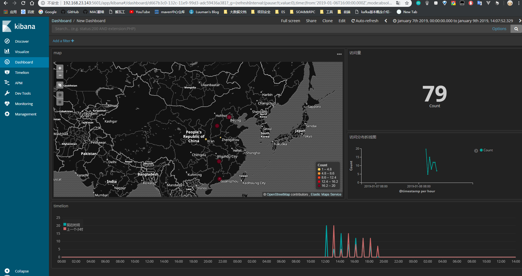Open the translate page icon in address bar
Viewport: 522px width, 276px height.
click(x=398, y=3)
